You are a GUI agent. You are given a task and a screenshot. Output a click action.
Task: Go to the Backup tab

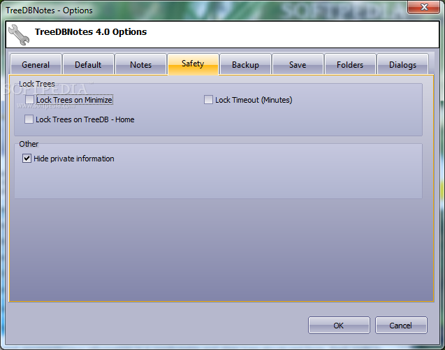coord(245,64)
